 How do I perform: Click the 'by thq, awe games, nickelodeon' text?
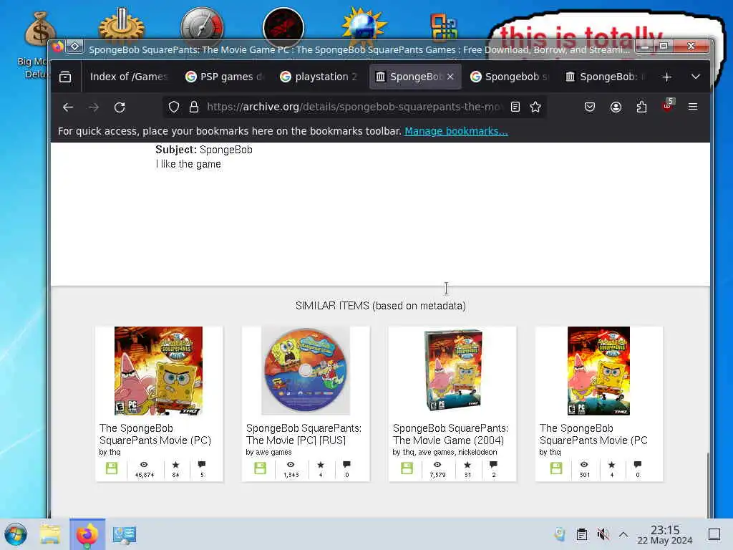445,453
